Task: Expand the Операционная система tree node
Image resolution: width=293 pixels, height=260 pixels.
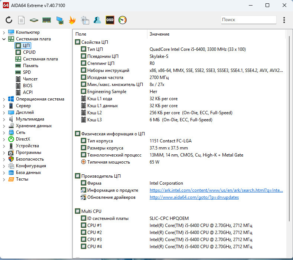Action: (x=4, y=99)
